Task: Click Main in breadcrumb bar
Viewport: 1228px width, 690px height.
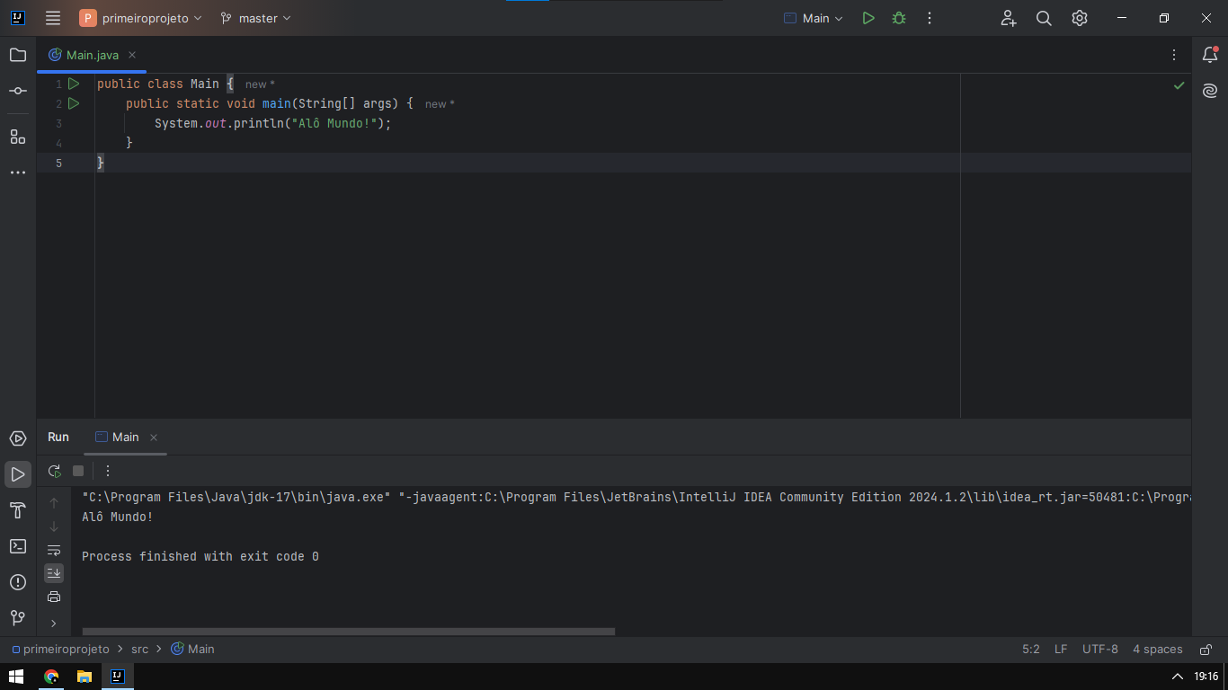Action: coord(192,650)
